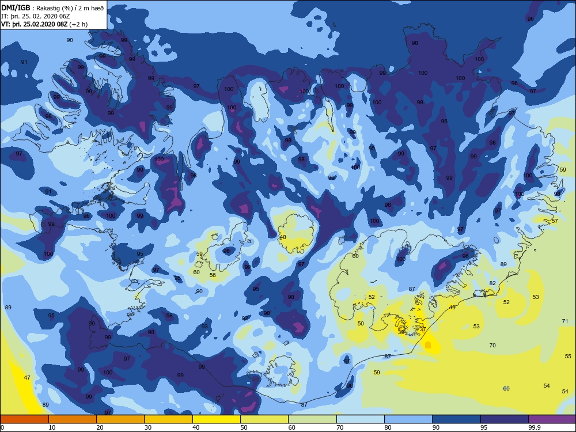Click the 50–60 pale yellow legend swatch
576x432 pixels.
pos(264,419)
